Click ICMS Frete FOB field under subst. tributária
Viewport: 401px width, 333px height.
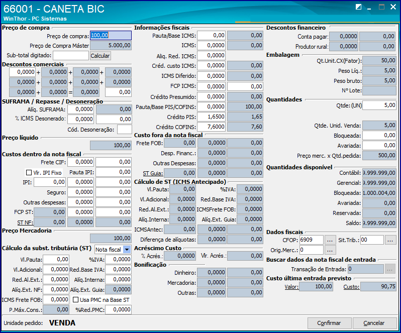point(56,299)
